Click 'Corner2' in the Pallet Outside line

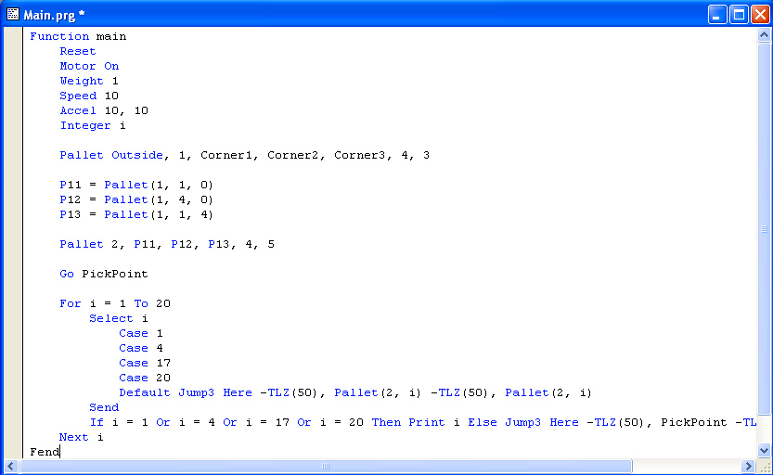(293, 155)
